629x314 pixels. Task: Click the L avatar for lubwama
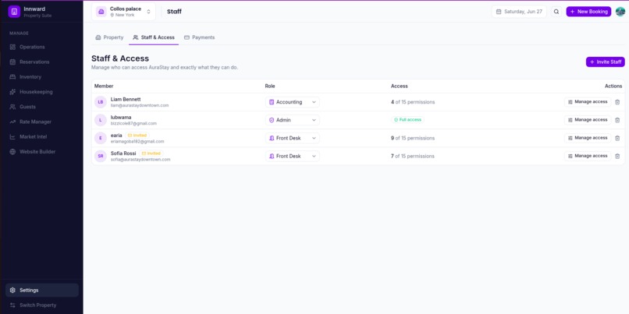101,120
